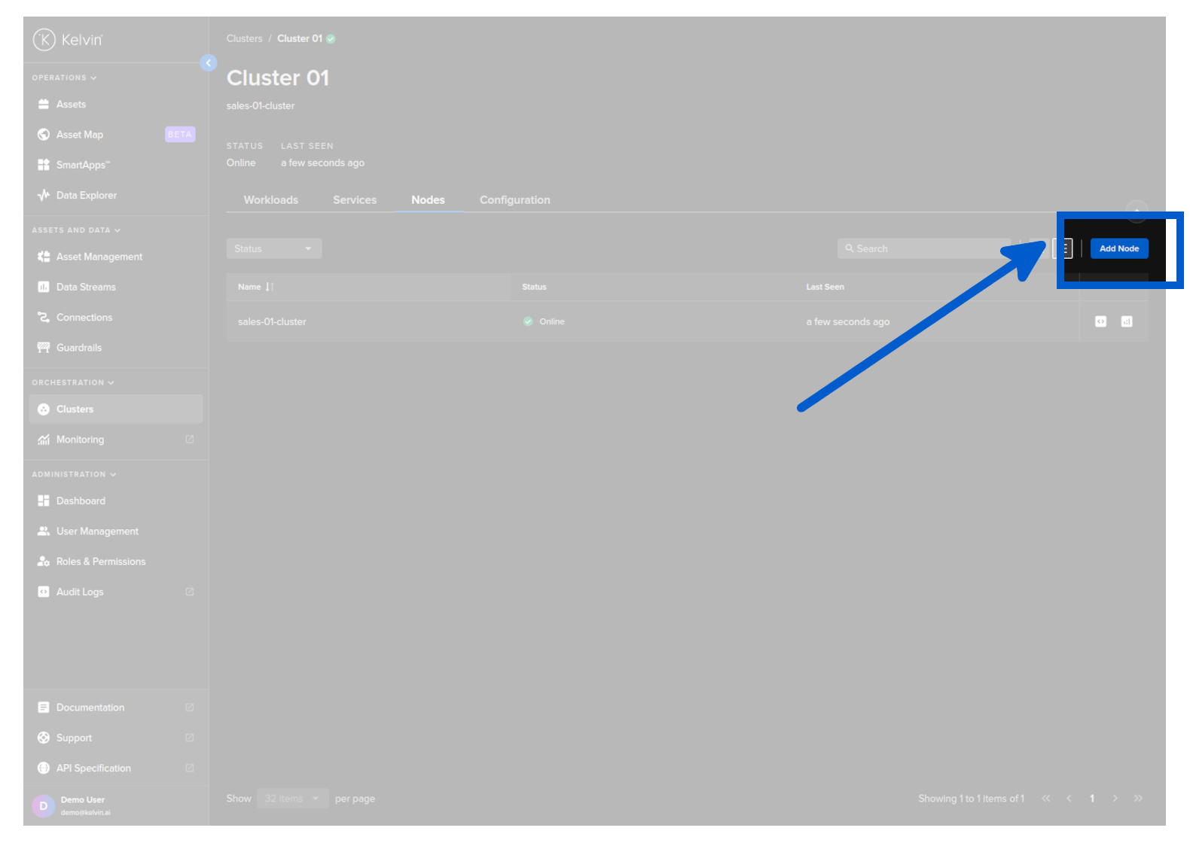This screenshot has height=843, width=1190.
Task: Open the metrics chart icon for sales-01-cluster
Action: 1126,321
